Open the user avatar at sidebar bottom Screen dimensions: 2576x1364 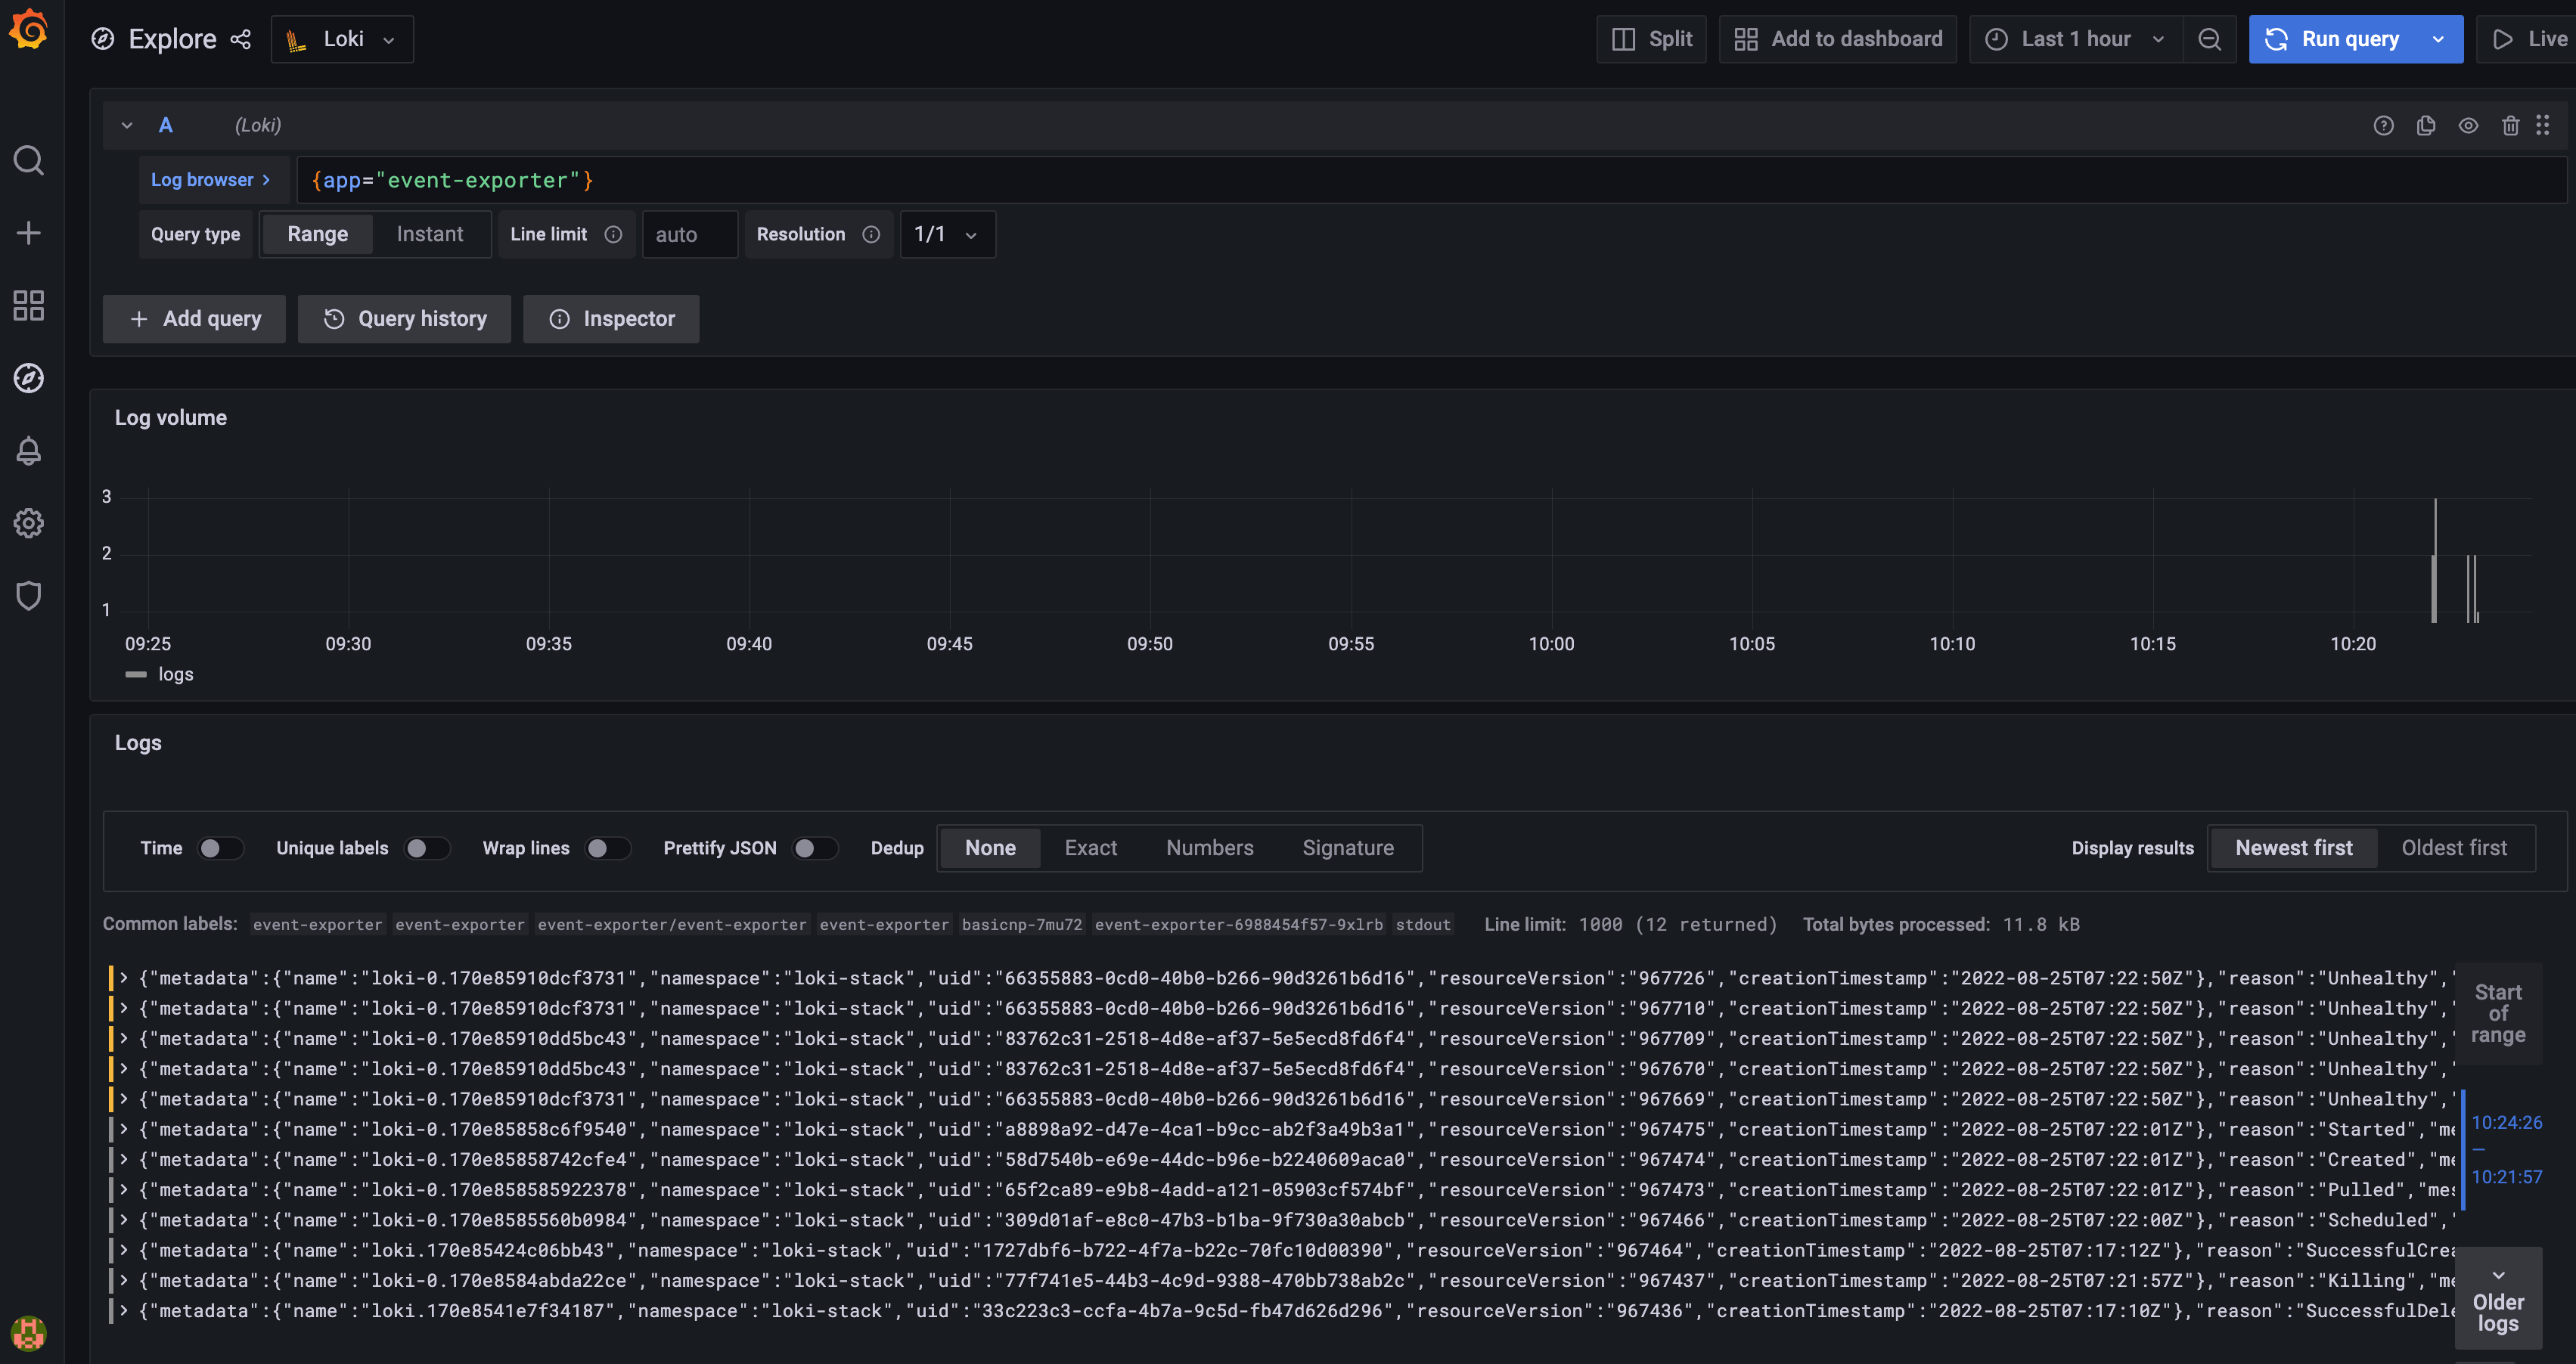(x=28, y=1332)
